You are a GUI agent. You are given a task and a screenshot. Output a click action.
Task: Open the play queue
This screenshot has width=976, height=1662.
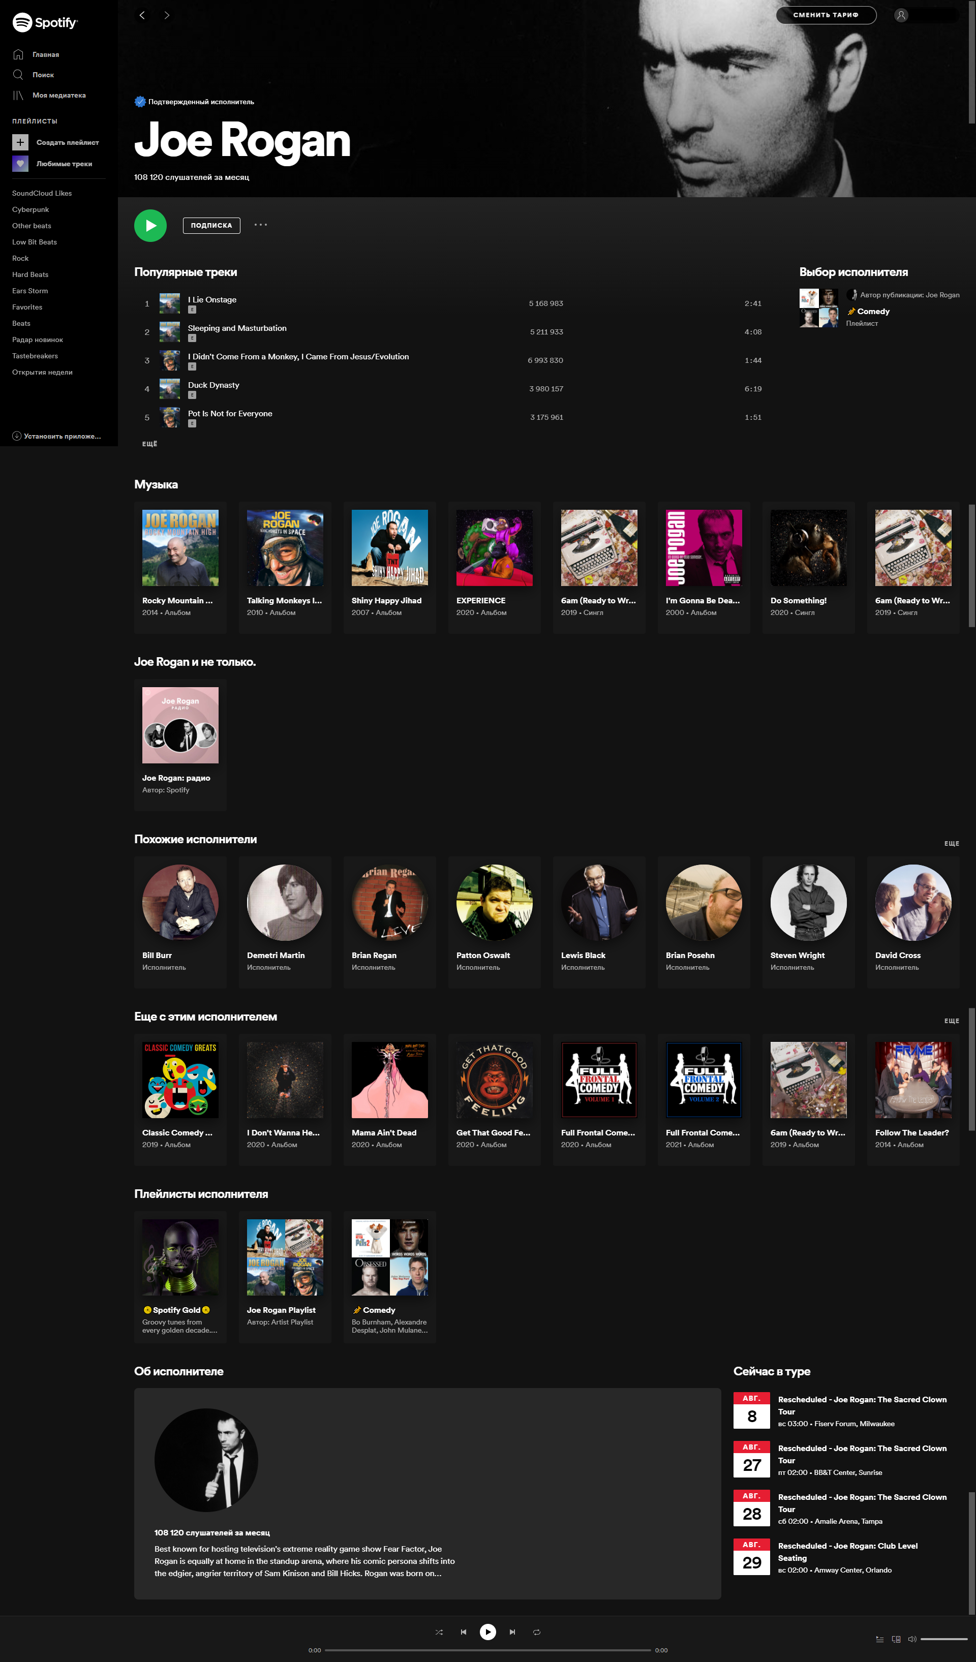(x=880, y=1639)
